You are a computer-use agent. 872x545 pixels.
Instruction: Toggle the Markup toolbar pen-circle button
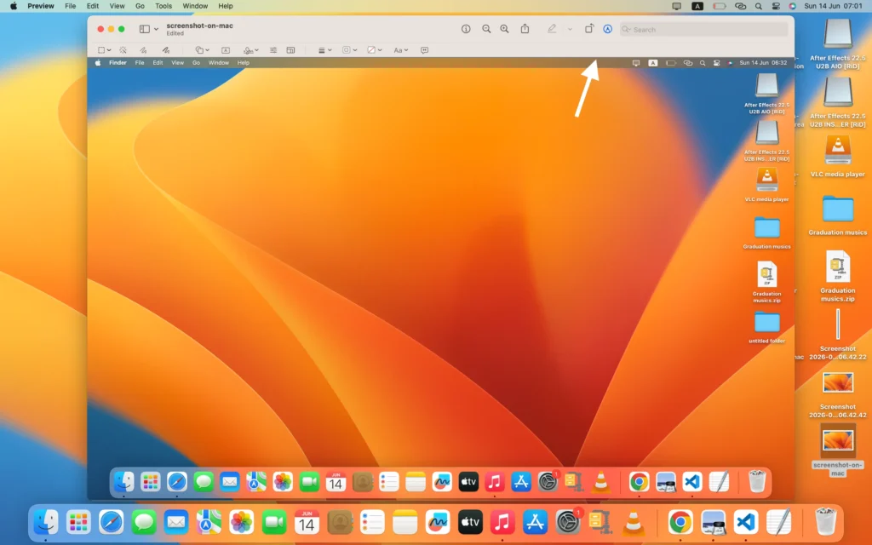point(607,29)
